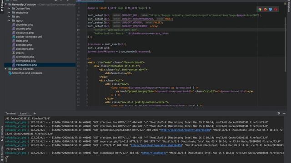Select promotion.php in project tree
Viewport: 291px width, 163px height.
click(x=25, y=57)
